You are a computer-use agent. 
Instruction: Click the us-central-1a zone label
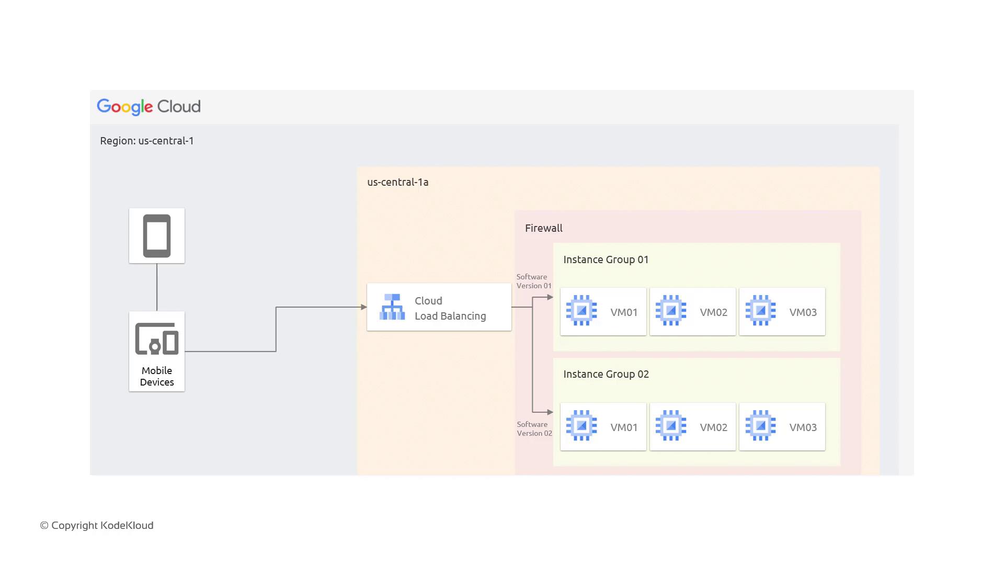pos(397,182)
